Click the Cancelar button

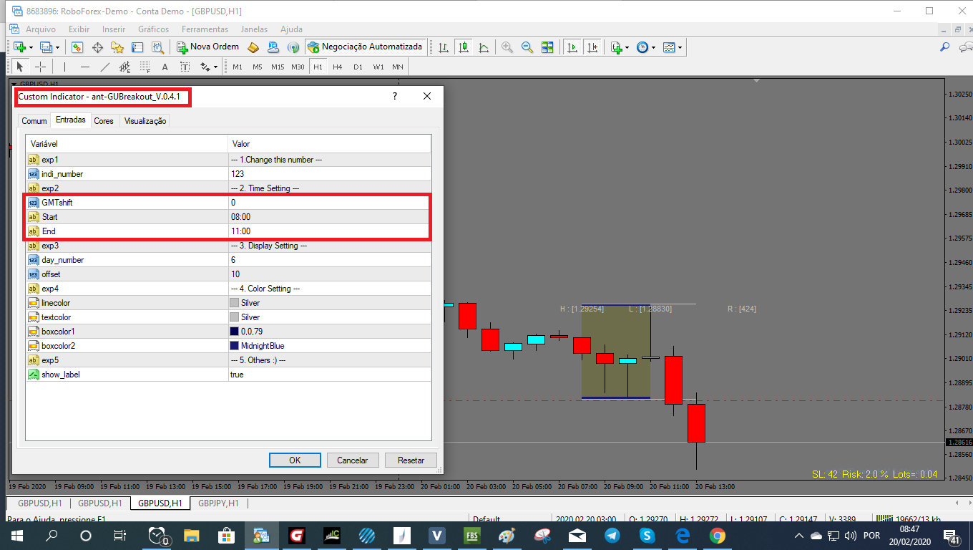[353, 460]
